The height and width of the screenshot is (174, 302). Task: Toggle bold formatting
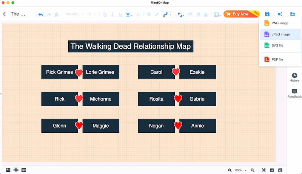[105, 14]
